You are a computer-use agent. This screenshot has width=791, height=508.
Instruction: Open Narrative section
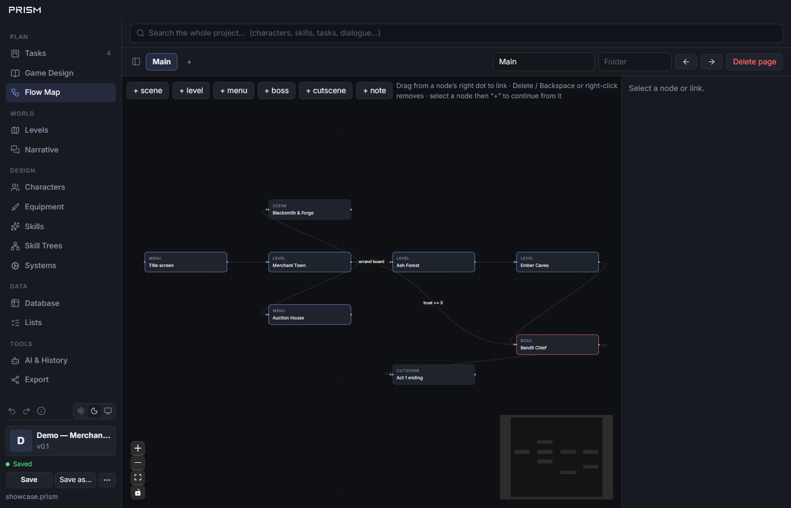pyautogui.click(x=60, y=150)
